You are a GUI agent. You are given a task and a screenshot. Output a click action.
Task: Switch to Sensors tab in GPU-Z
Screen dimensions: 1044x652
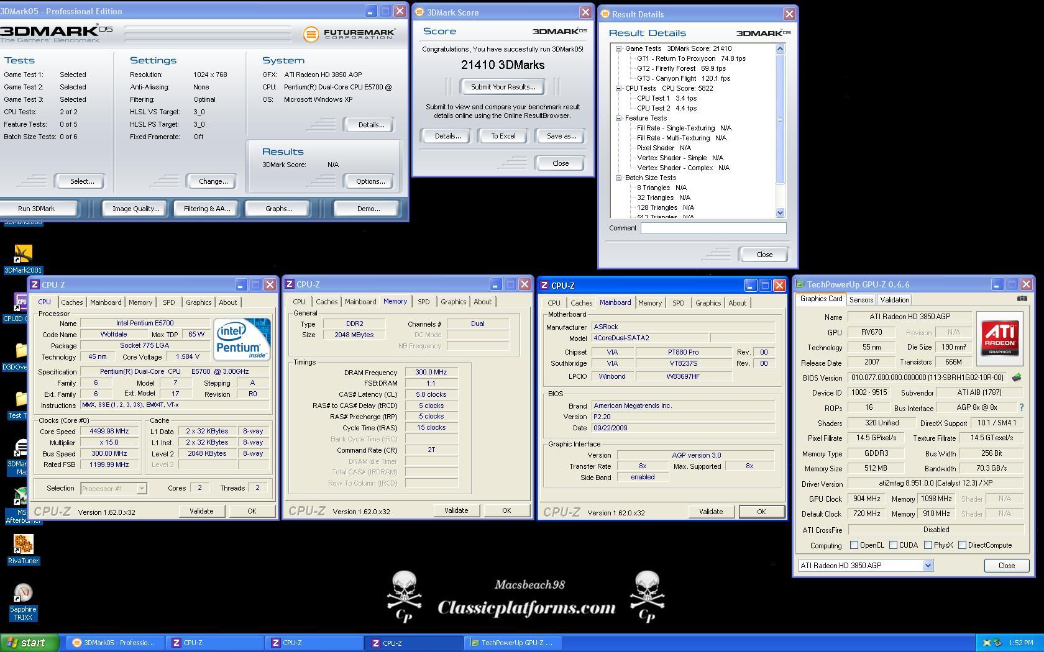861,300
